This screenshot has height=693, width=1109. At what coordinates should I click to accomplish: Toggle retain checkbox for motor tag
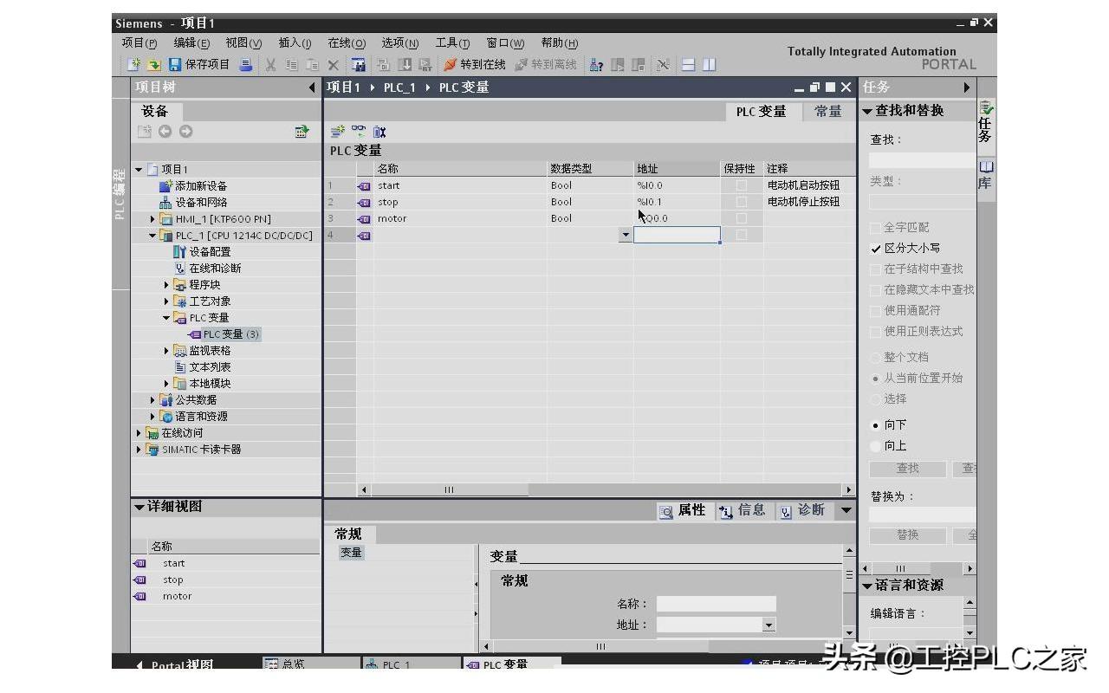741,218
